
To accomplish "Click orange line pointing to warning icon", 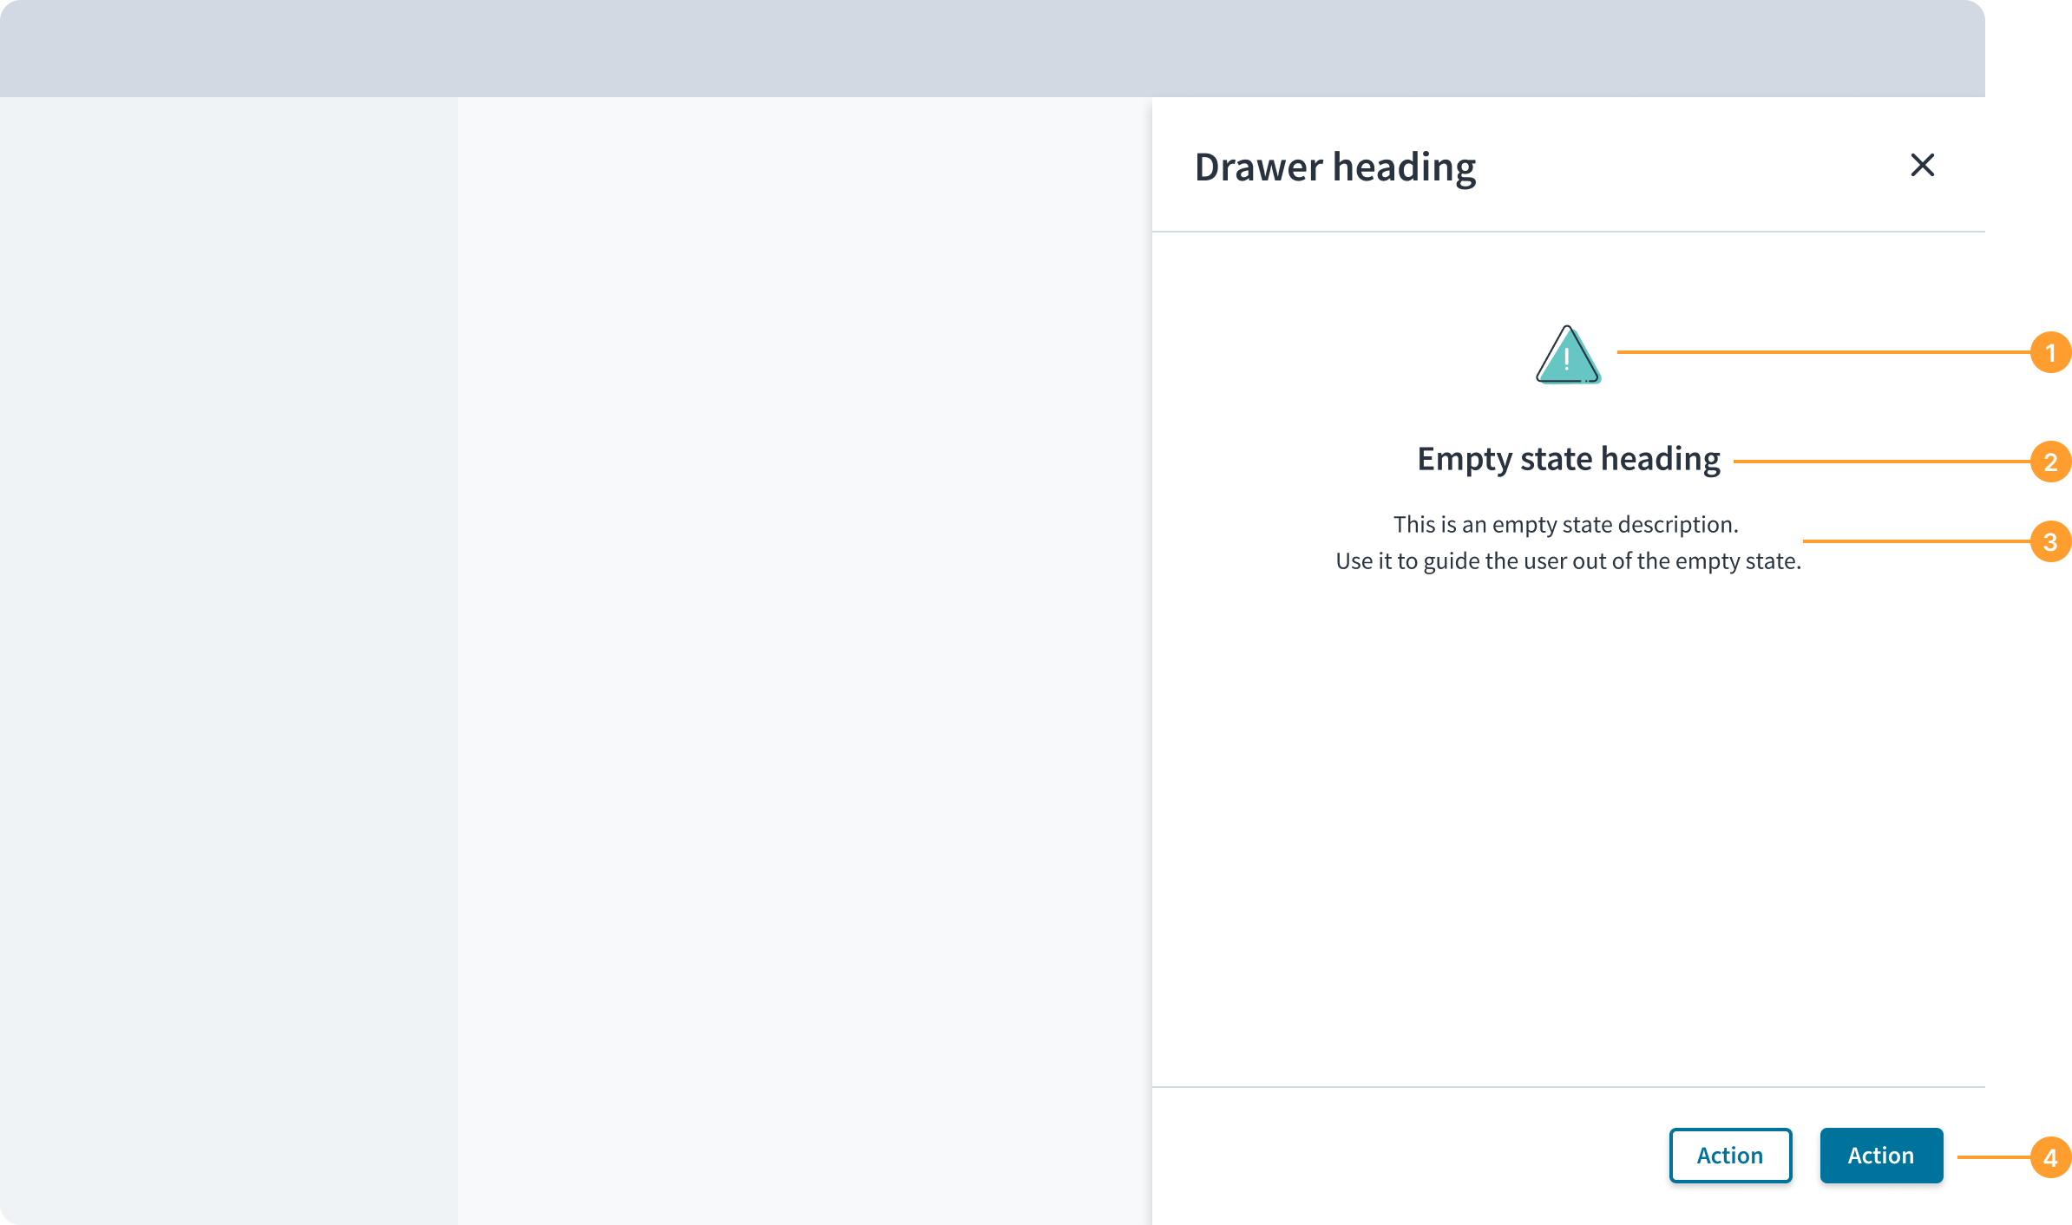I will coord(1824,352).
